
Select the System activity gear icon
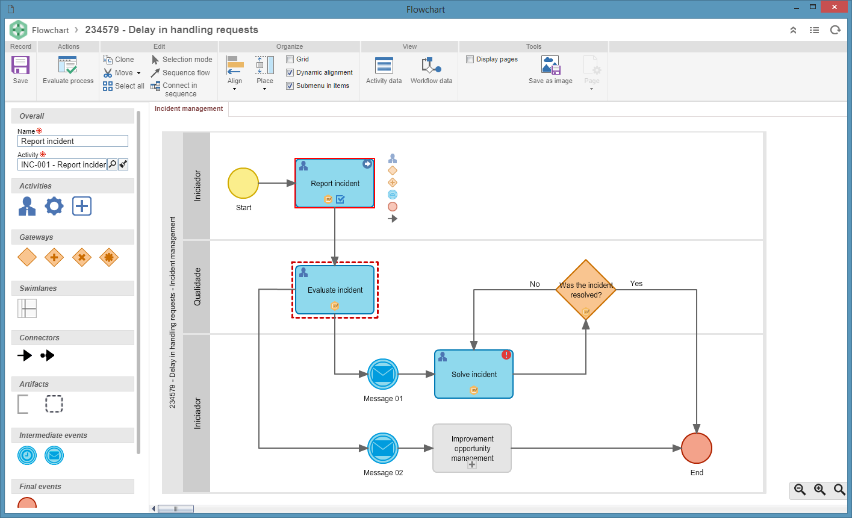[x=54, y=206]
